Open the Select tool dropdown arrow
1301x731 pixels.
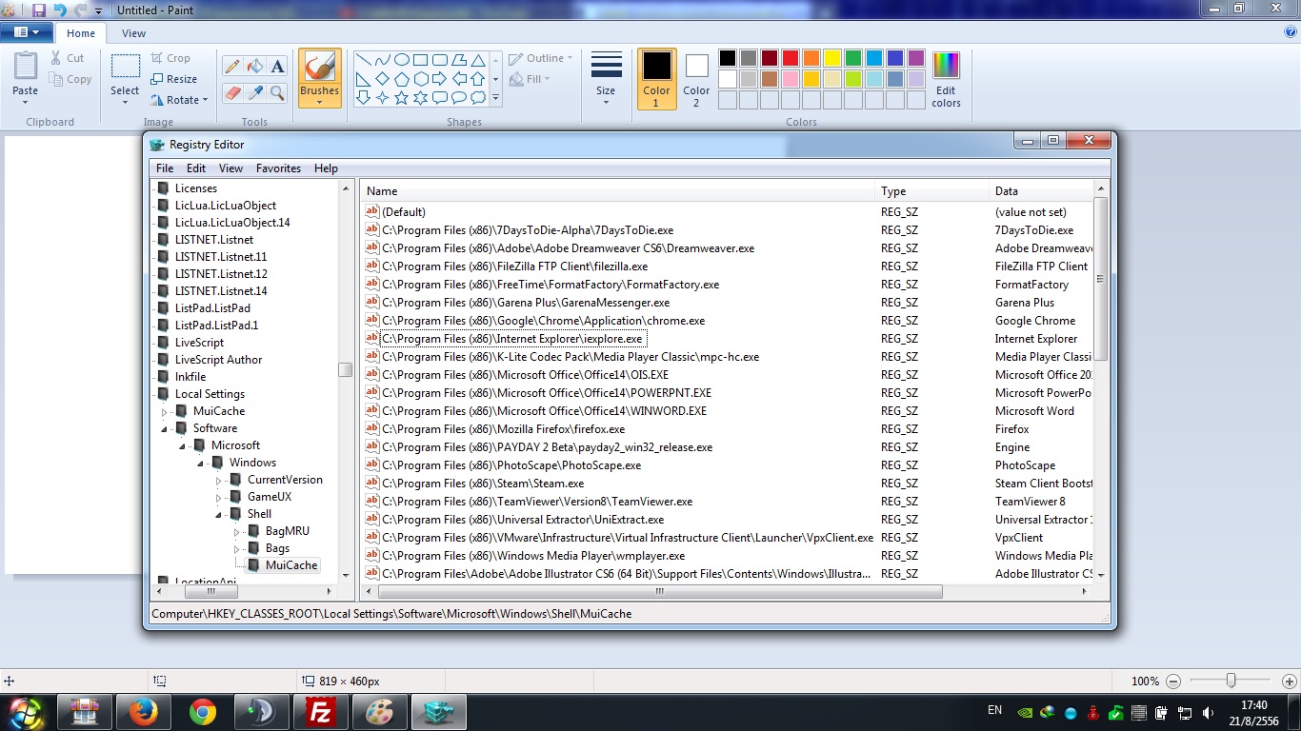pyautogui.click(x=125, y=101)
